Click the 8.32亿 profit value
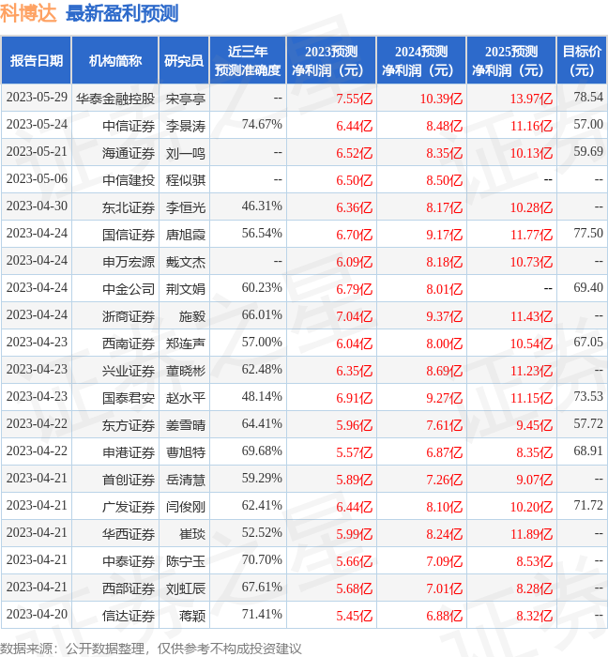Screen dimensions: 608x657 click(534, 617)
